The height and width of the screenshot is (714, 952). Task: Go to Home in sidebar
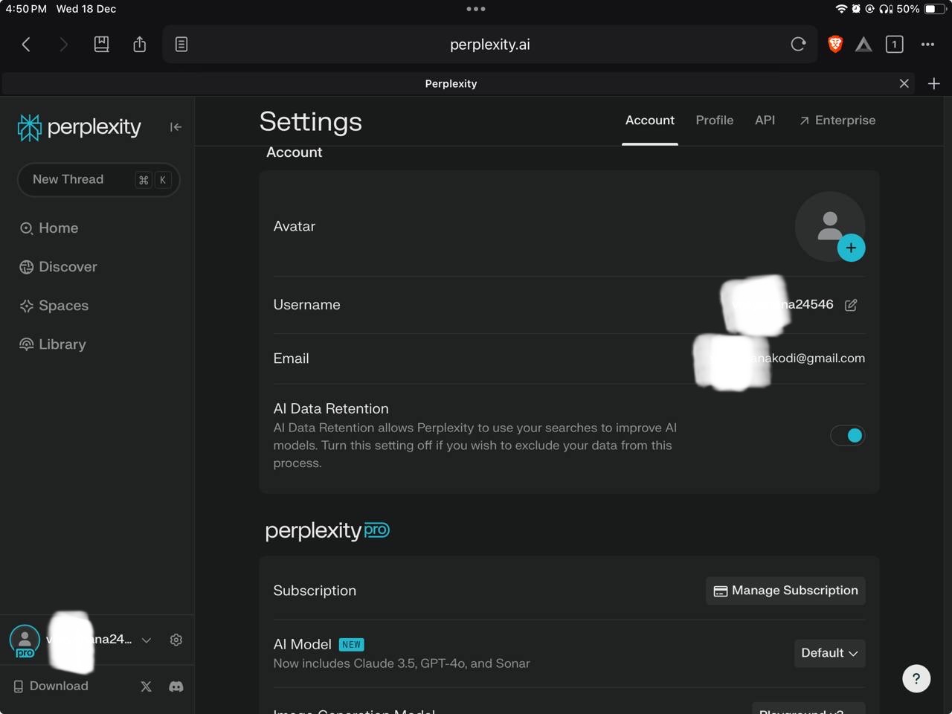(49, 228)
